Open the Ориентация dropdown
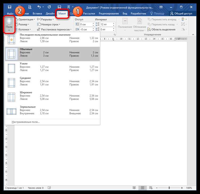The width and height of the screenshot is (200, 194). tap(25, 19)
